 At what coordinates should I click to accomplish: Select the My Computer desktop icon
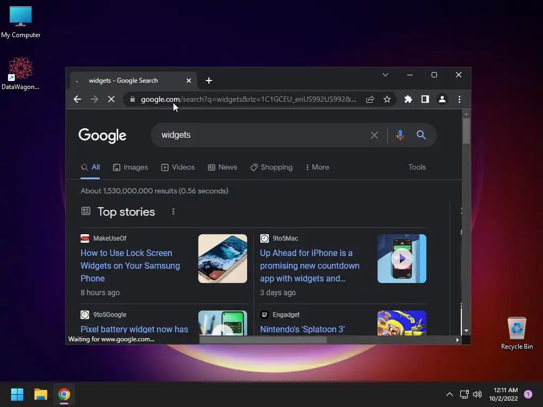21,22
